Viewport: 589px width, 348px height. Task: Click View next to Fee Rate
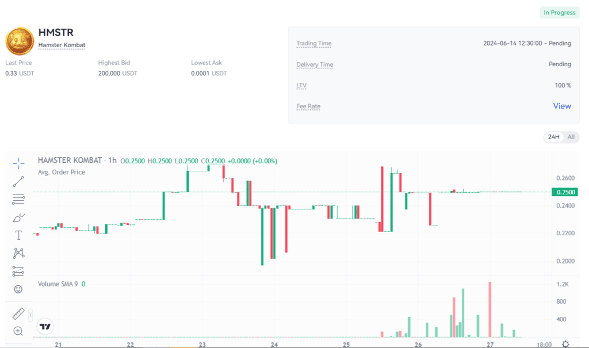pyautogui.click(x=563, y=106)
